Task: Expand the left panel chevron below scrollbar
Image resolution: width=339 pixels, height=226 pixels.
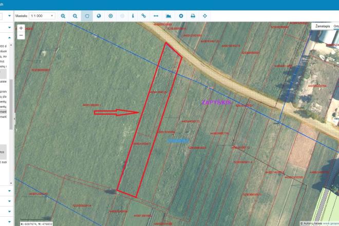Action: coord(10,191)
